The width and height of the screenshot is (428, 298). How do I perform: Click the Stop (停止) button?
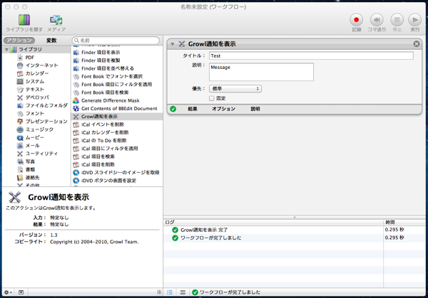pyautogui.click(x=397, y=20)
